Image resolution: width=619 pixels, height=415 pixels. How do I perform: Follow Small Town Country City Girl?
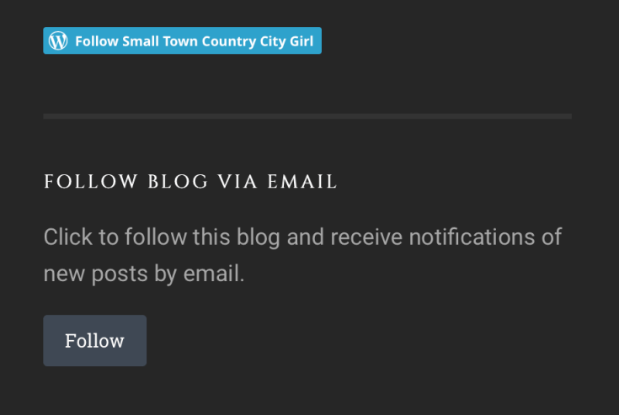(x=182, y=40)
